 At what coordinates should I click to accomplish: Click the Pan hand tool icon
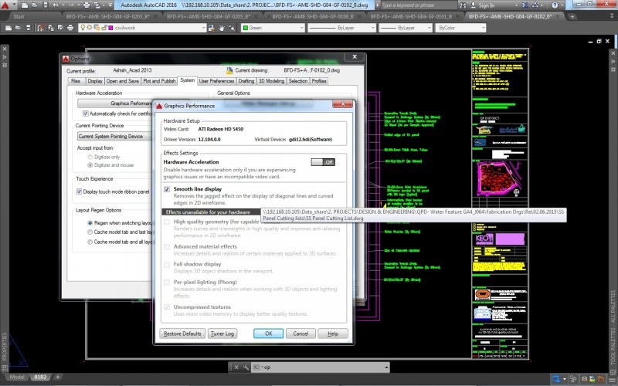click(x=222, y=28)
